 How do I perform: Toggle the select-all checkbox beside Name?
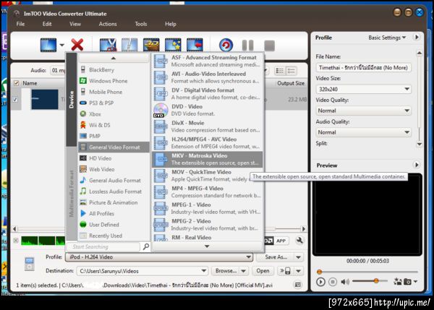[x=16, y=83]
